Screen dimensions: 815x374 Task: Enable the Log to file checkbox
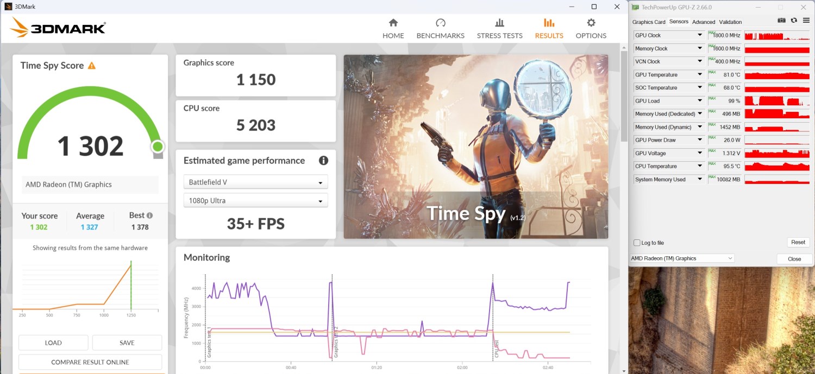pos(637,243)
